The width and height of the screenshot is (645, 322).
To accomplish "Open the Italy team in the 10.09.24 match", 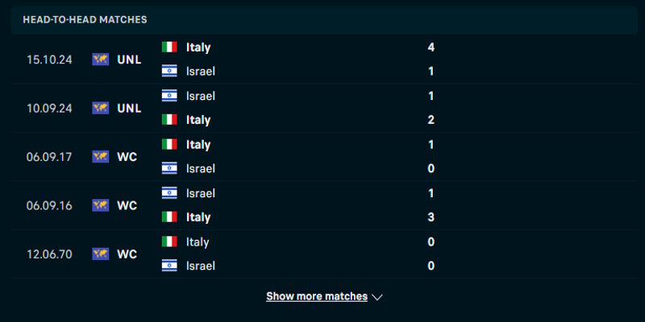I will pos(198,120).
